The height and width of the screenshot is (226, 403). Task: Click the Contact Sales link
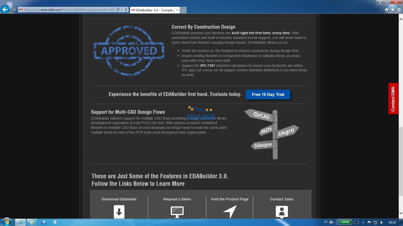point(282,199)
